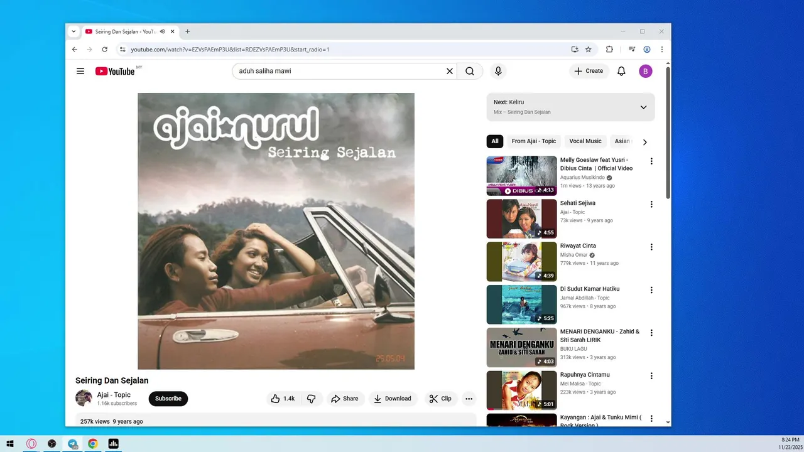This screenshot has height=452, width=804.
Task: Go back in browser history
Action: click(x=75, y=49)
